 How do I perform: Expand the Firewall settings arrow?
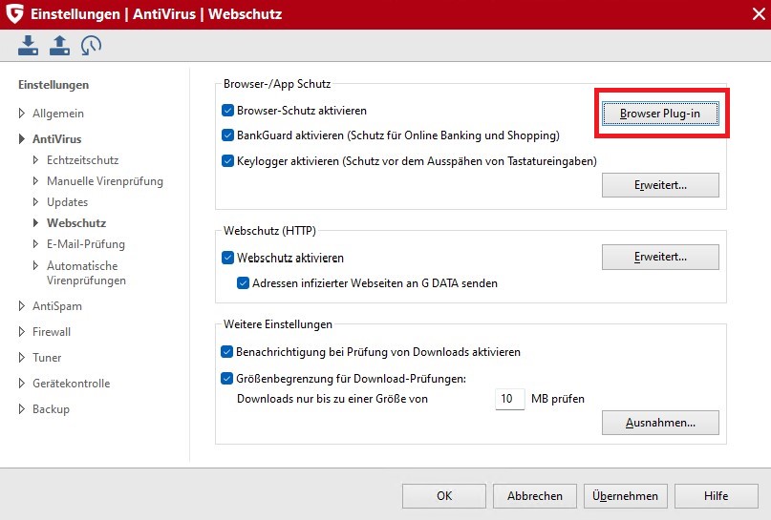pyautogui.click(x=22, y=332)
